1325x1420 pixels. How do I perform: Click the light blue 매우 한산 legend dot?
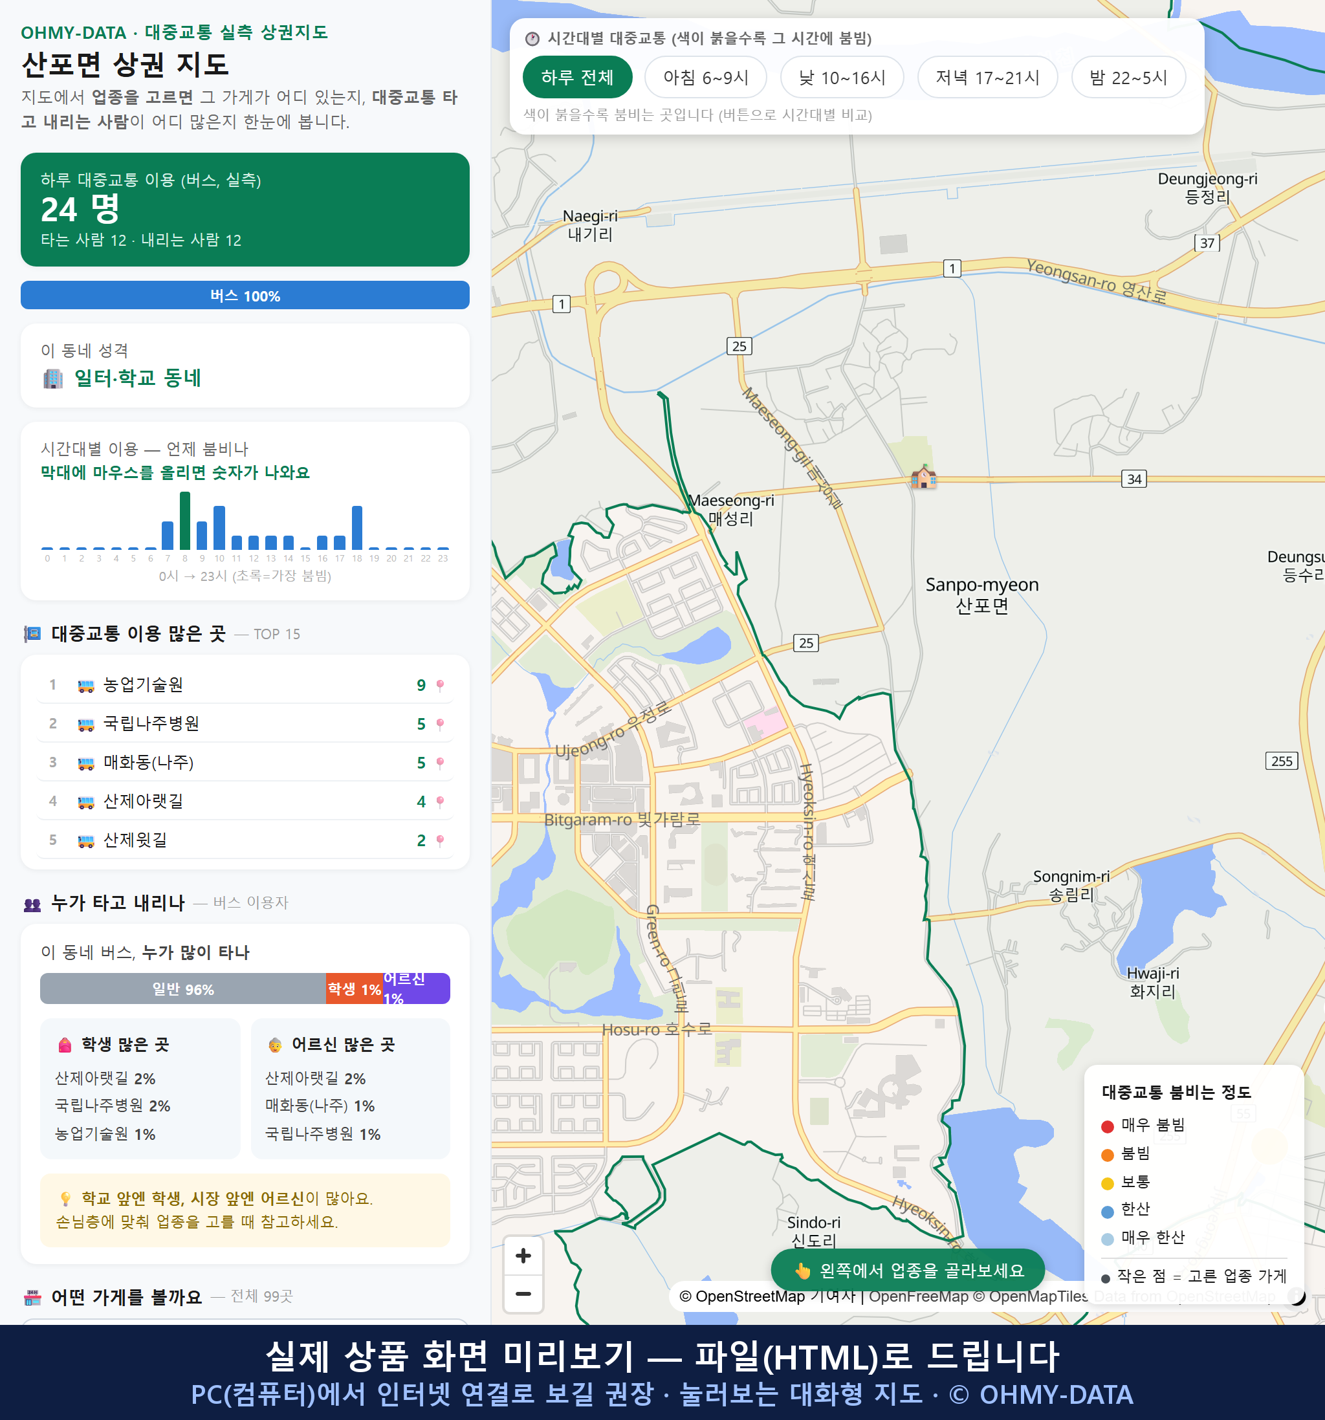[x=1107, y=1240]
